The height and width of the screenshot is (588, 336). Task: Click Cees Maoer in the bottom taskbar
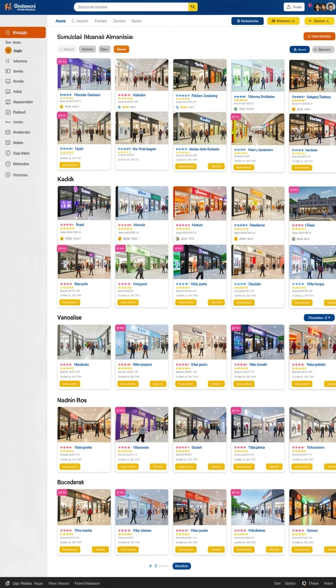click(x=59, y=584)
